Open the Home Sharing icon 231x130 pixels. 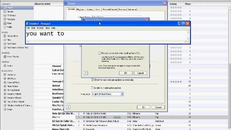point(5,56)
